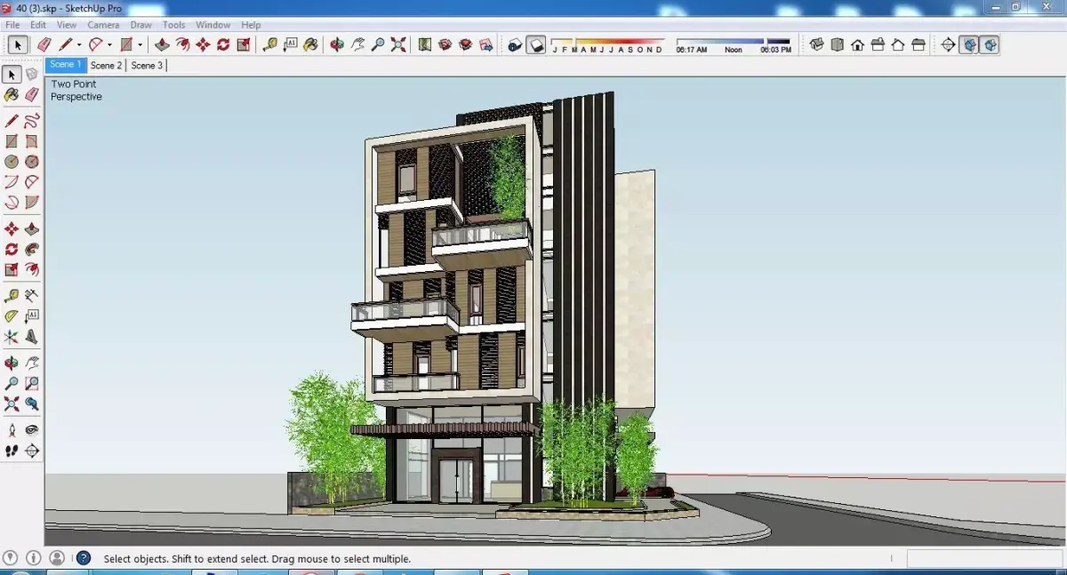
Task: Click the geo-location indicator icon in the status bar
Action: [x=11, y=558]
